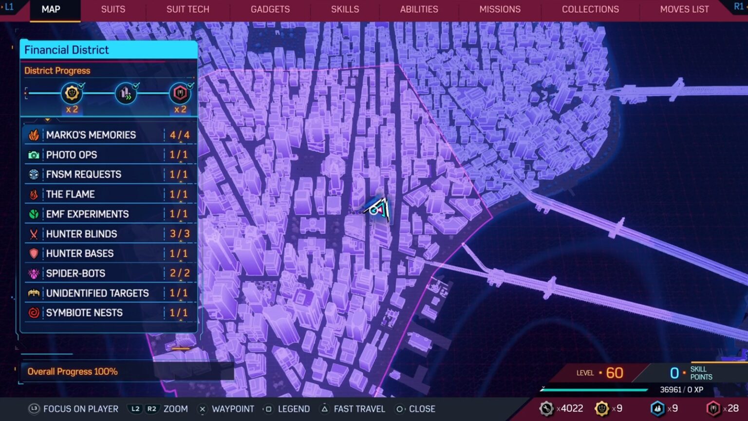The height and width of the screenshot is (421, 748).
Task: Click the Fast Travel label
Action: point(359,409)
